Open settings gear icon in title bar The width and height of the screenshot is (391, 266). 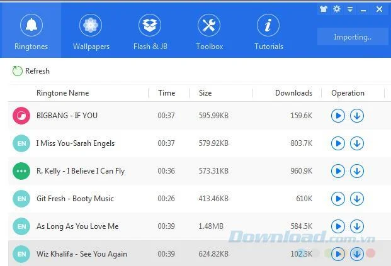(337, 9)
